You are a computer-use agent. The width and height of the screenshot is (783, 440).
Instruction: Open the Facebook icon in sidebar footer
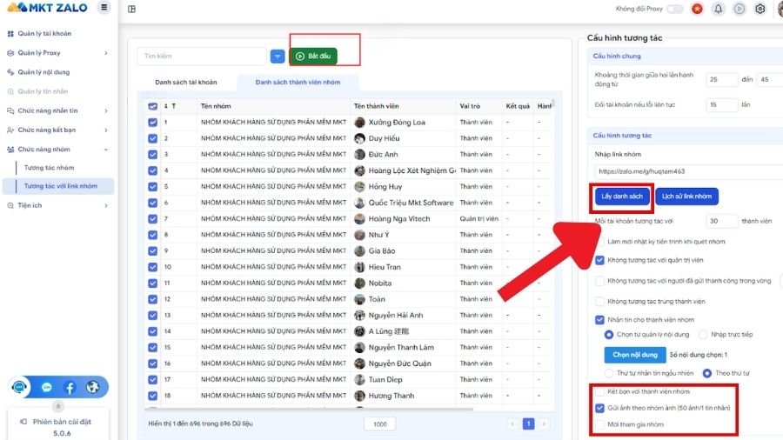[70, 387]
